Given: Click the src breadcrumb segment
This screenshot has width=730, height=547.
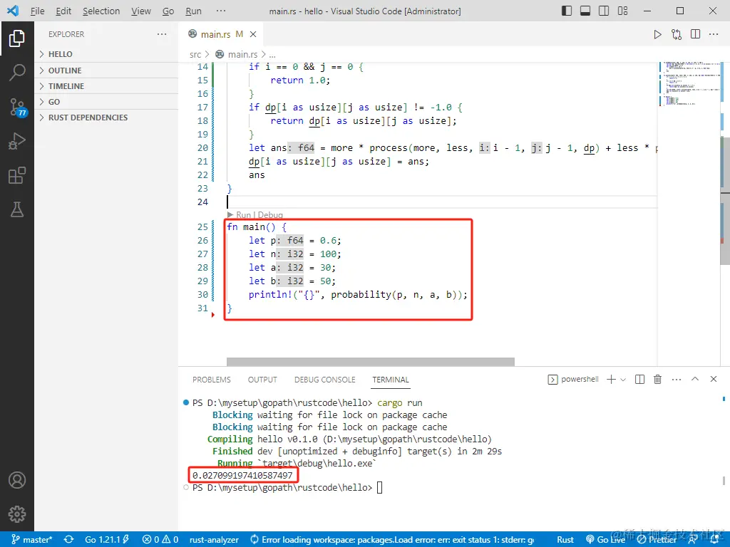Looking at the screenshot, I should pyautogui.click(x=195, y=54).
